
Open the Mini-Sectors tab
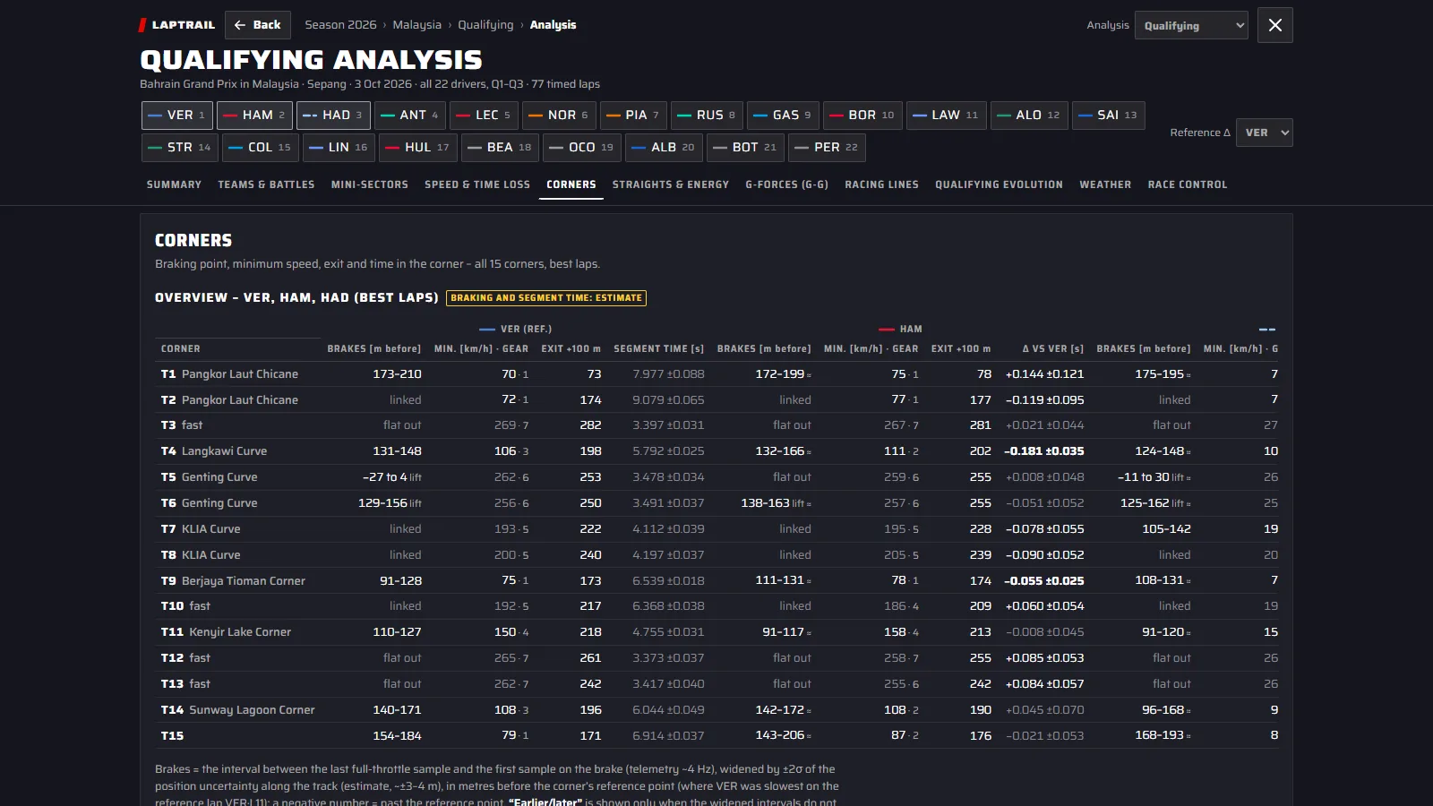click(370, 184)
